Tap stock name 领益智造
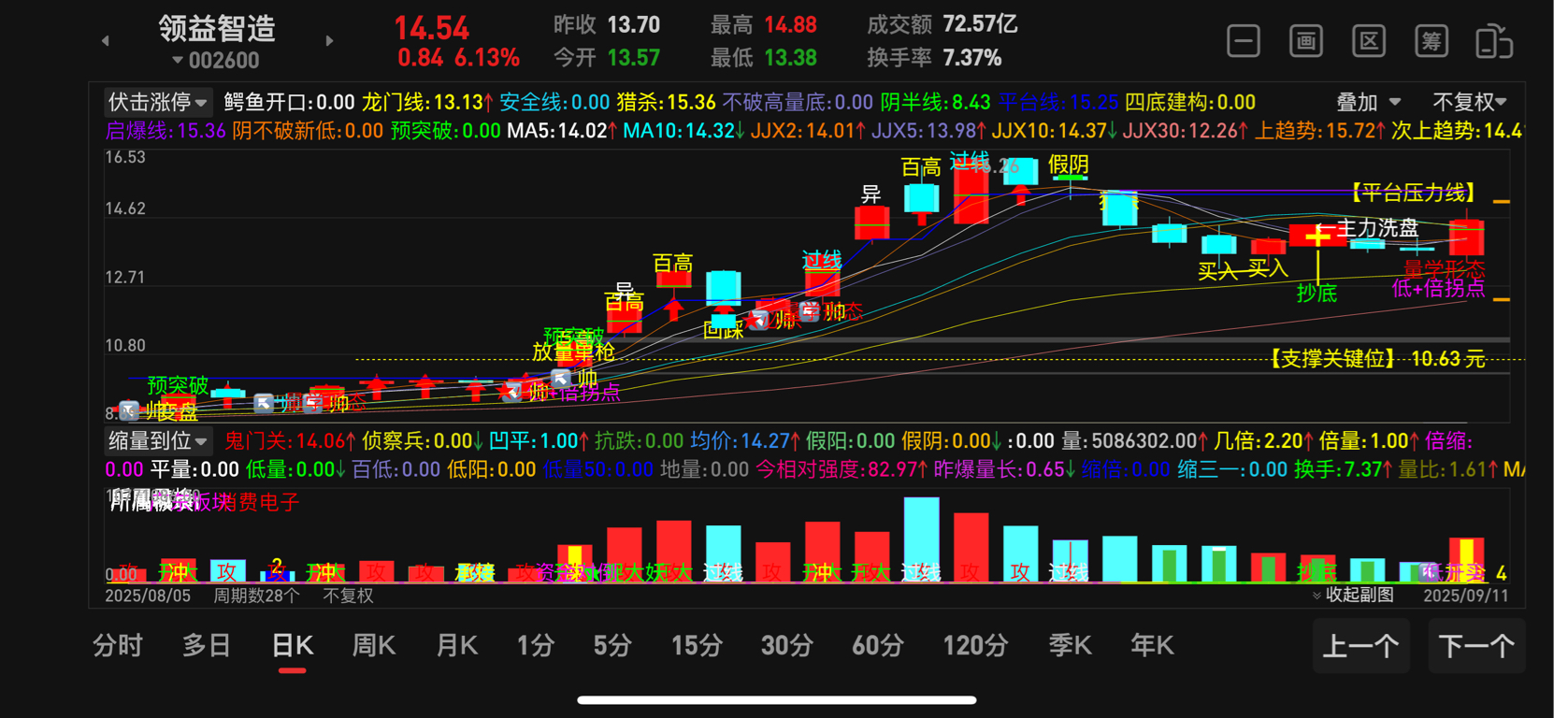The width and height of the screenshot is (1554, 718). pos(217,28)
